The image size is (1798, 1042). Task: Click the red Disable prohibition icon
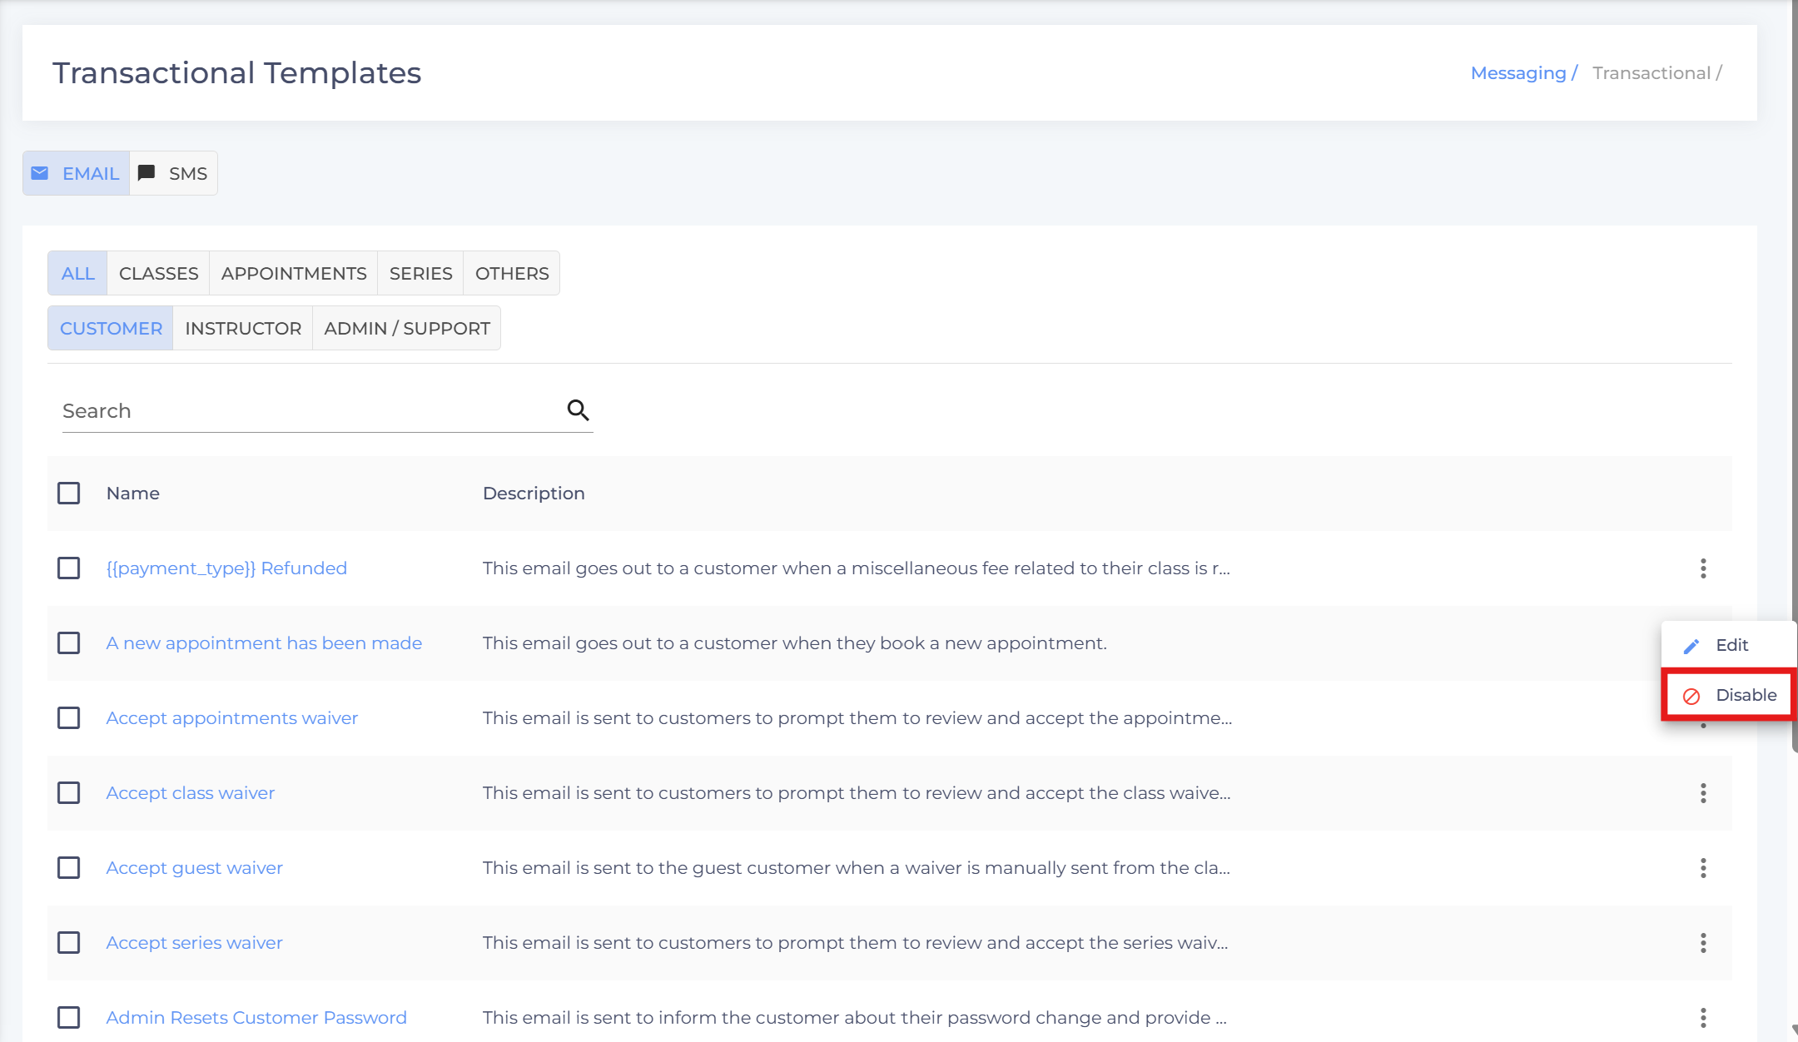pyautogui.click(x=1691, y=696)
